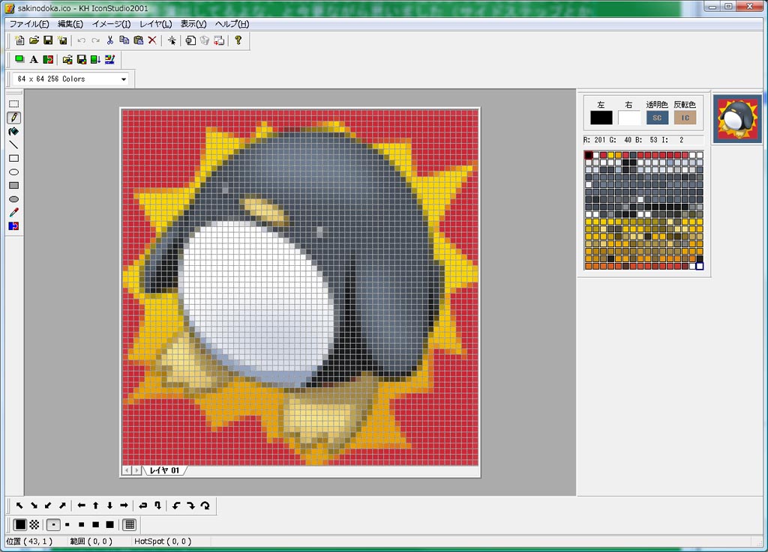Select the filled ellipse tool
This screenshot has height=552, width=768.
click(x=13, y=199)
